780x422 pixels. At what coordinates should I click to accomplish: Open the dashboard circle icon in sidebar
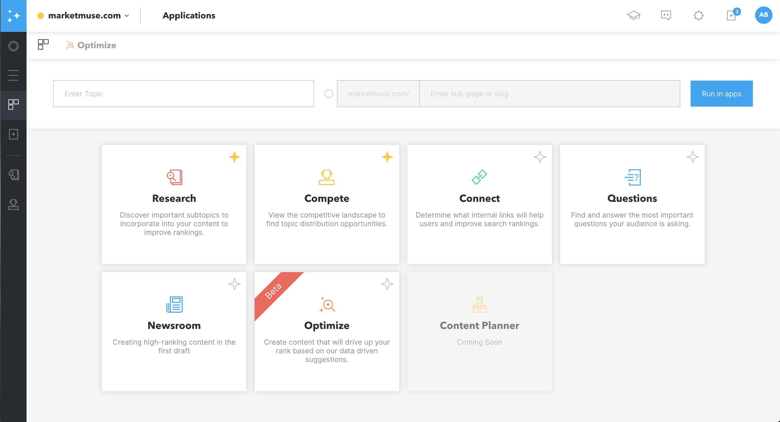tap(13, 46)
